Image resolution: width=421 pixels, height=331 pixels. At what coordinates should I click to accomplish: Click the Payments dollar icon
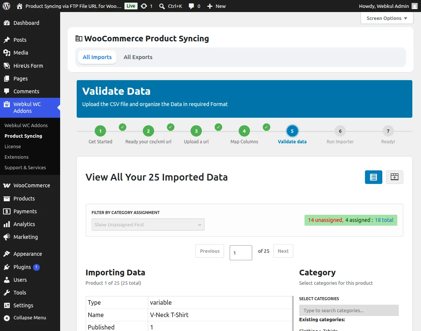(7, 211)
